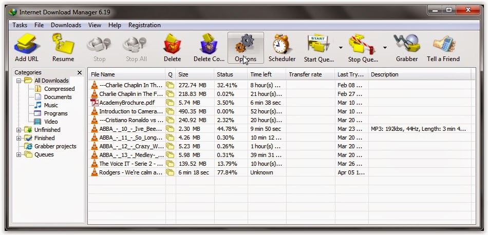Sort by Size column header

(195, 74)
